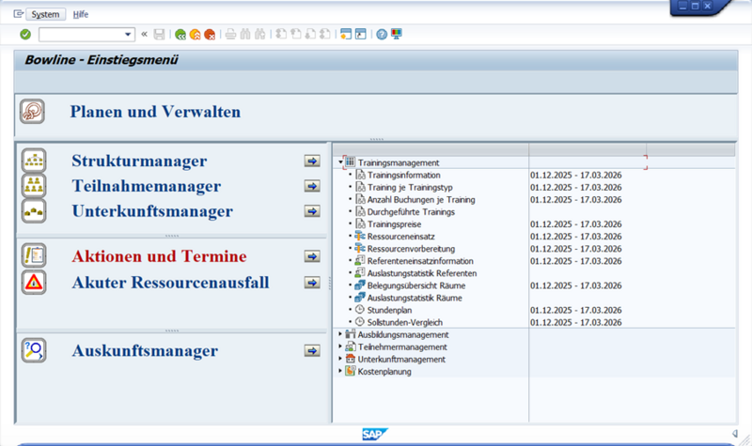Open Aktionen und Termine via arrow button
The width and height of the screenshot is (752, 446).
tap(312, 256)
